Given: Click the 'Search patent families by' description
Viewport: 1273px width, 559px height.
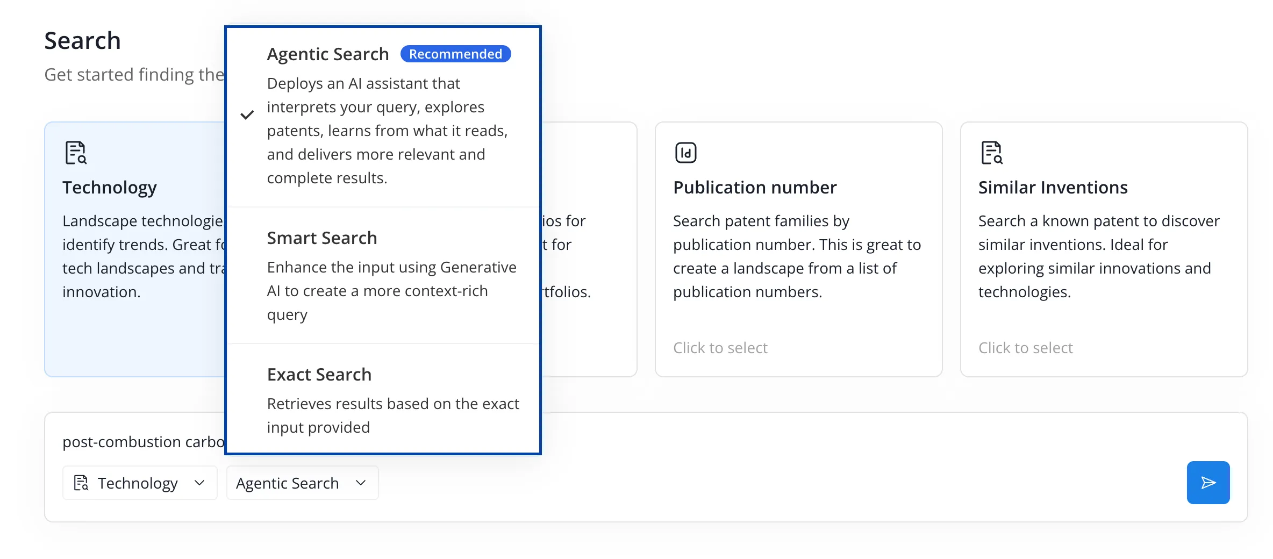Looking at the screenshot, I should 761,221.
